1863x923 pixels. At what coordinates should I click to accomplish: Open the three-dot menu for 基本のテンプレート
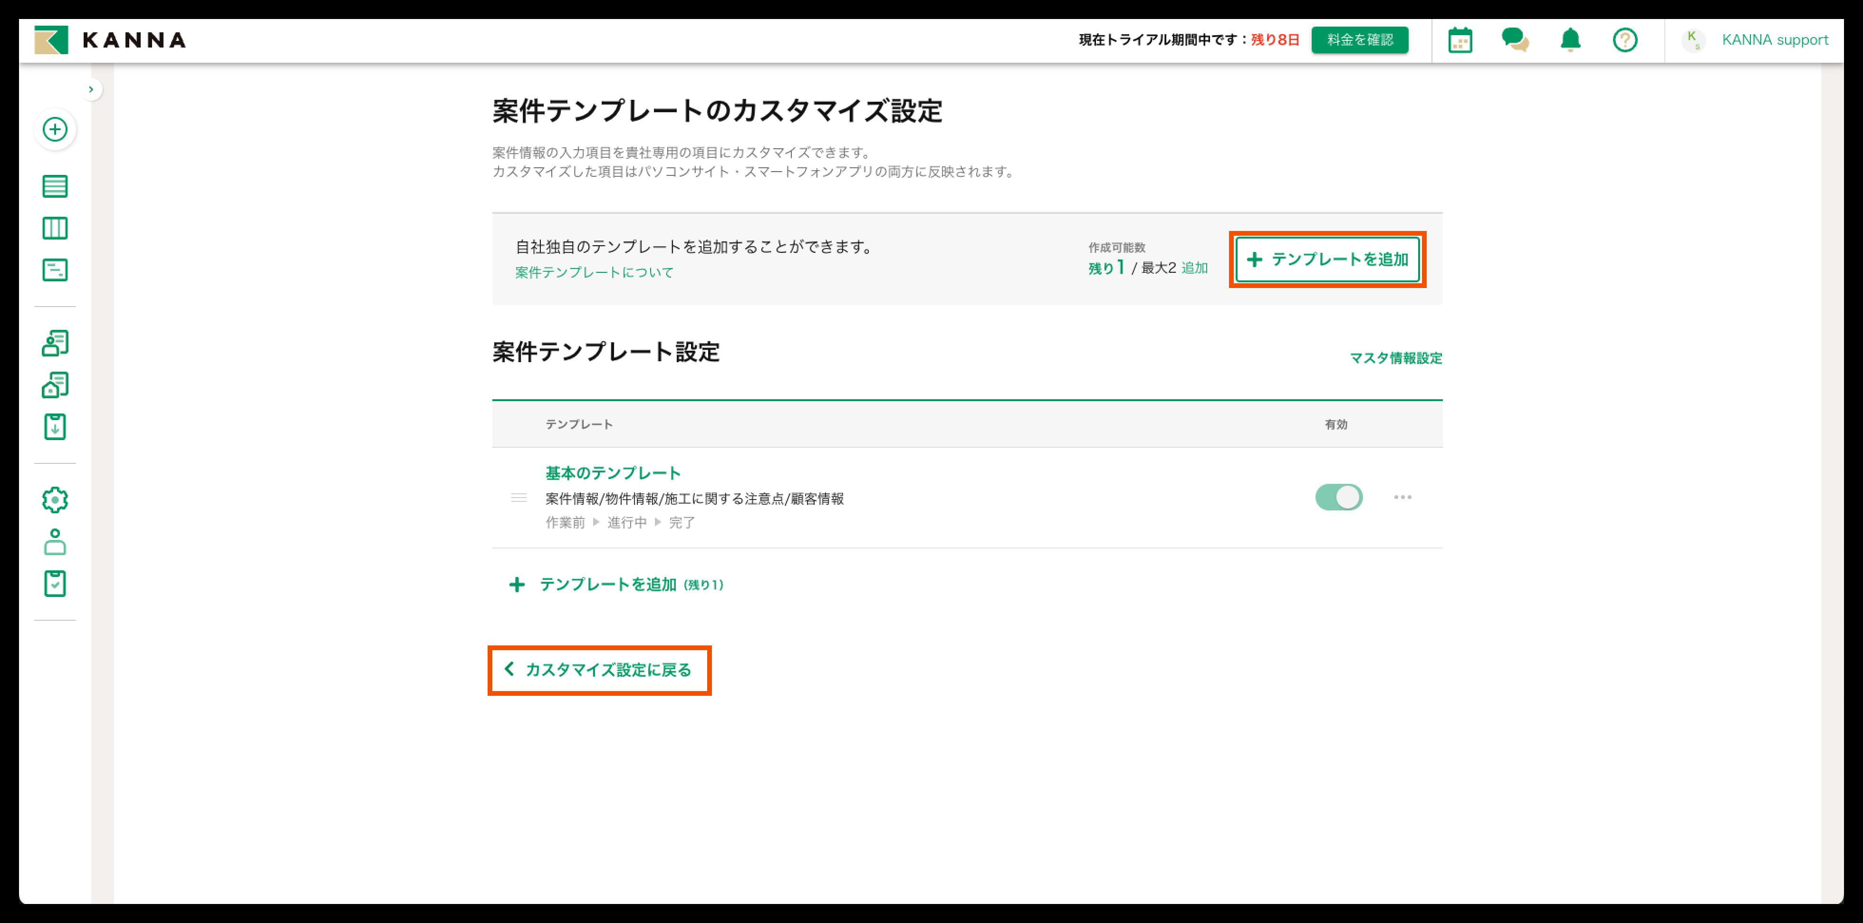click(1402, 497)
